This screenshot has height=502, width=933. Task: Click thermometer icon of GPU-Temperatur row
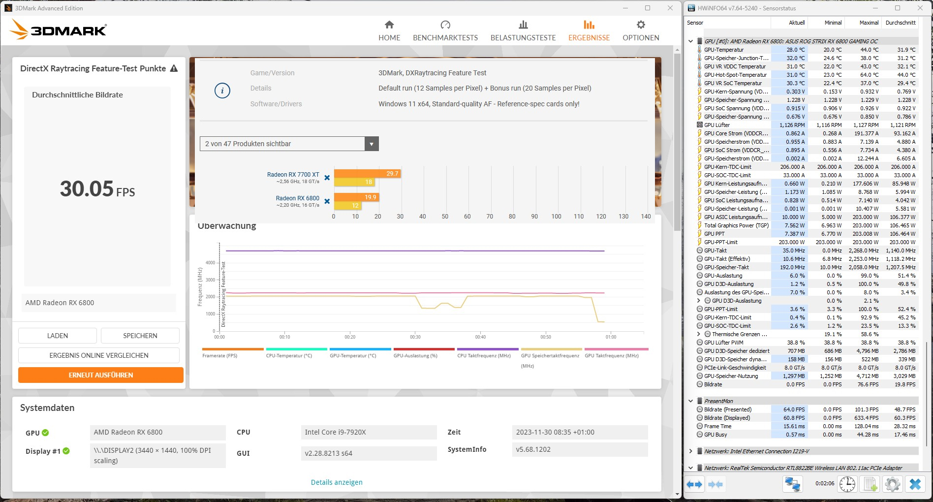(x=700, y=50)
